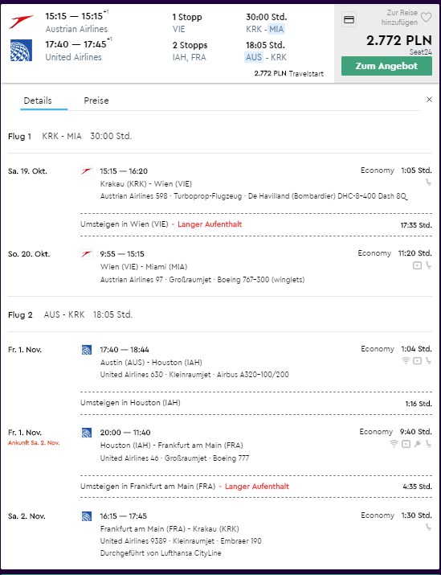Click the 11:20 Std. flight duration
This screenshot has height=575, width=441.
pyautogui.click(x=415, y=253)
